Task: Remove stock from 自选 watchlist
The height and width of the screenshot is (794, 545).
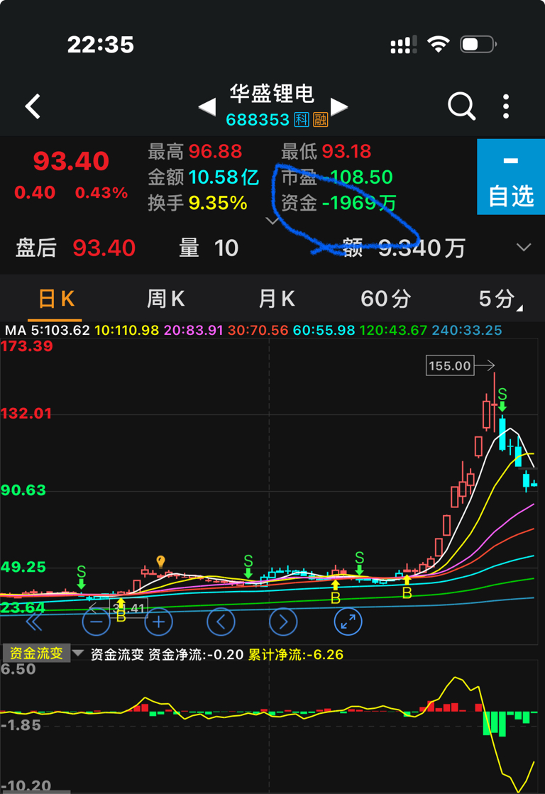Action: click(510, 177)
